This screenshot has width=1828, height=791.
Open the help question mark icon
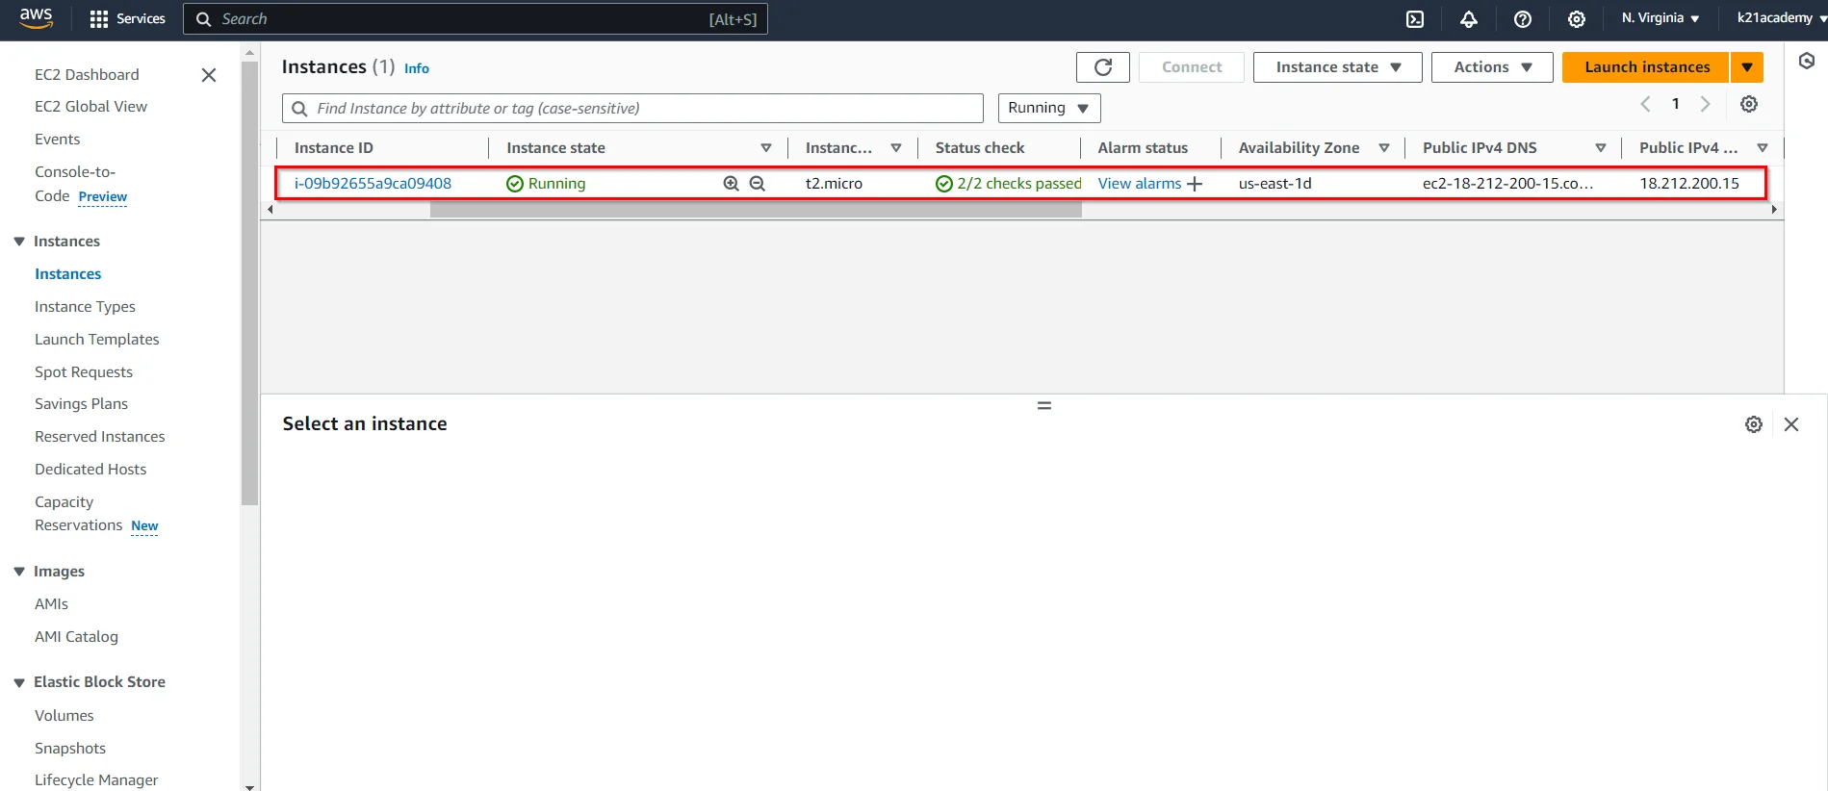click(1522, 19)
